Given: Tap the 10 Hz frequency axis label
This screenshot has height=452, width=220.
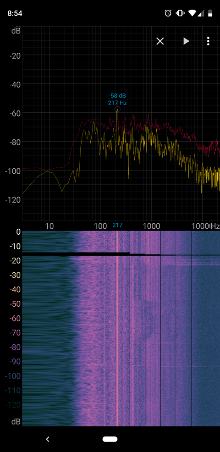Looking at the screenshot, I should pyautogui.click(x=49, y=226).
